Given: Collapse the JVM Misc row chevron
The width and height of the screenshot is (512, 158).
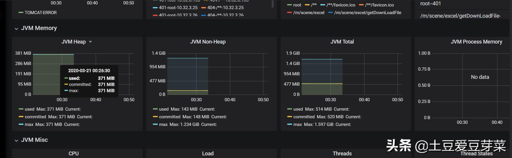Looking at the screenshot, I should pos(17,140).
